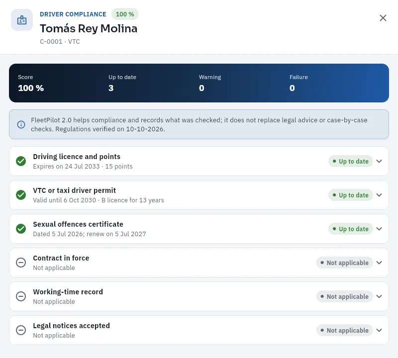Screen dimensions: 398x358
Task: Click Not applicable badge for Working-time record
Action: pyautogui.click(x=344, y=296)
